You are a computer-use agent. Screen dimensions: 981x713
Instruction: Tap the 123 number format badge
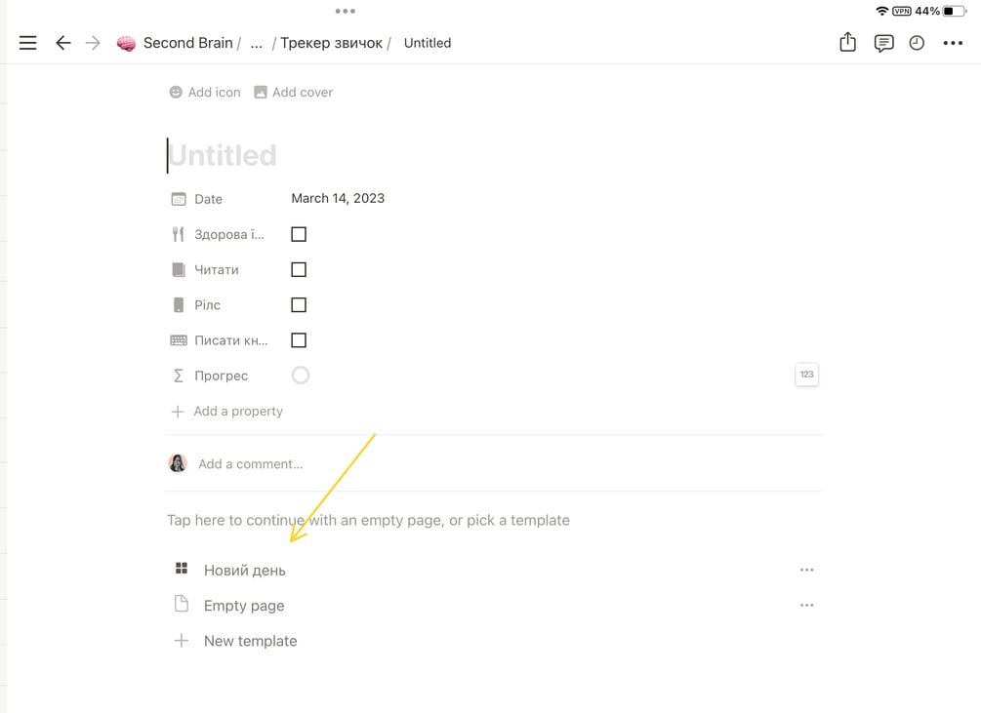tap(806, 375)
